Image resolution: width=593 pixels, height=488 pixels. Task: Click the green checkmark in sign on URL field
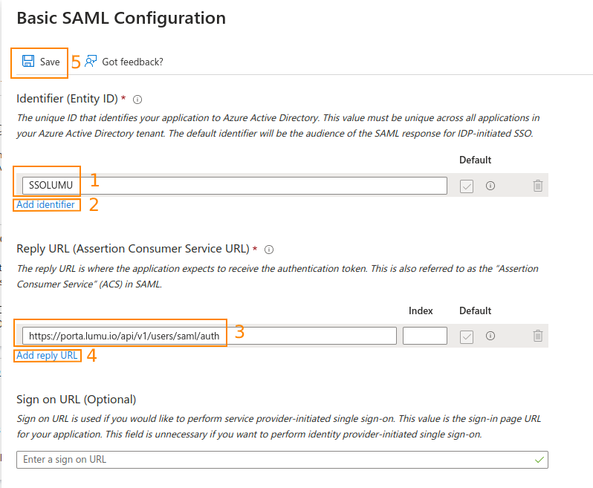539,459
